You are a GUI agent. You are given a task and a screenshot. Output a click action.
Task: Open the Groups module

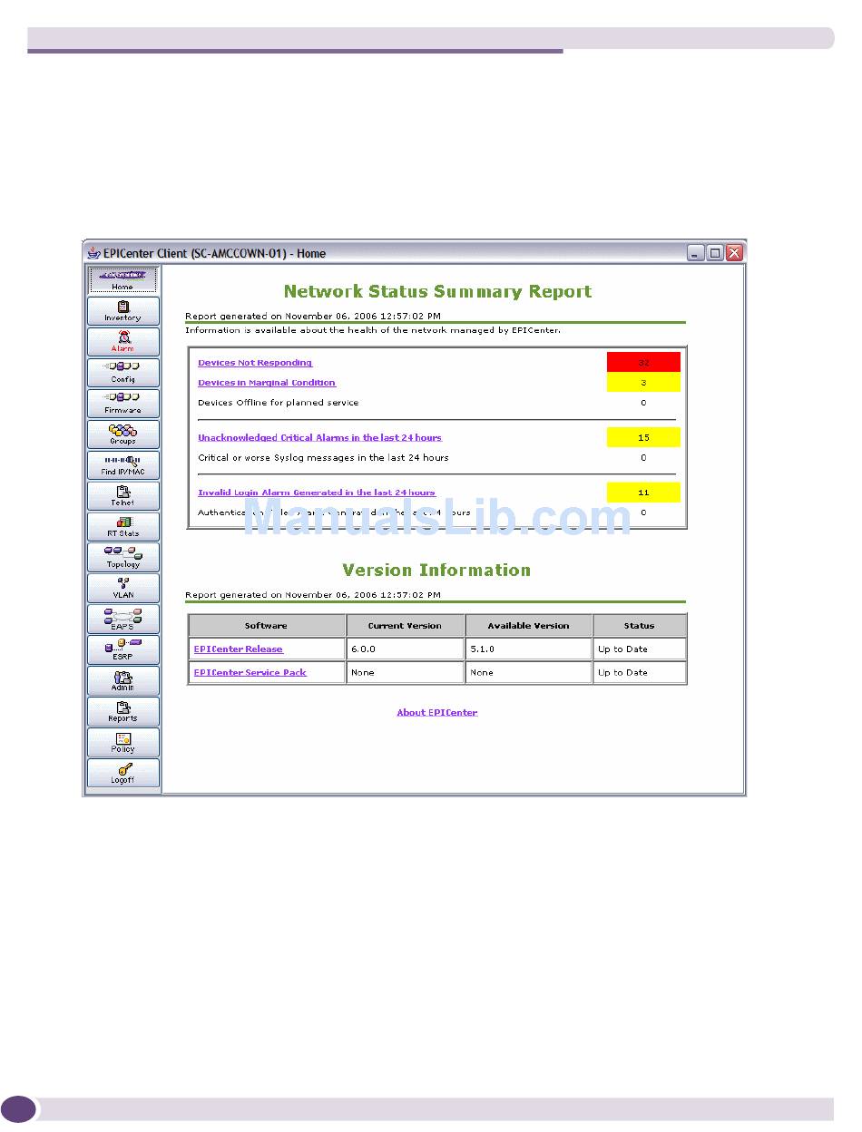[122, 434]
